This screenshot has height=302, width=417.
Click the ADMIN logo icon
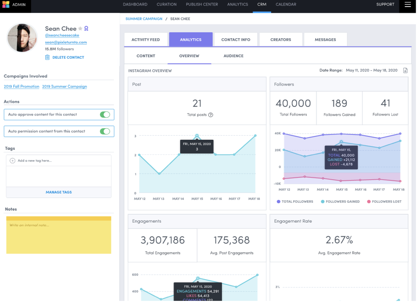point(6,5)
